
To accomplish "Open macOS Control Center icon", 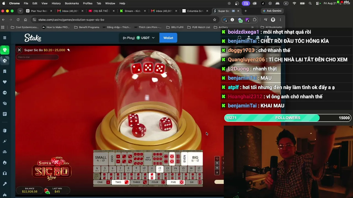I will point(318,3).
